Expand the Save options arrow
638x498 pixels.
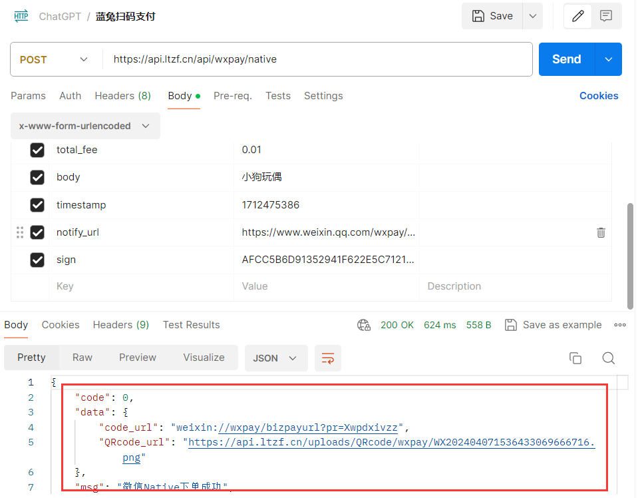[x=533, y=16]
